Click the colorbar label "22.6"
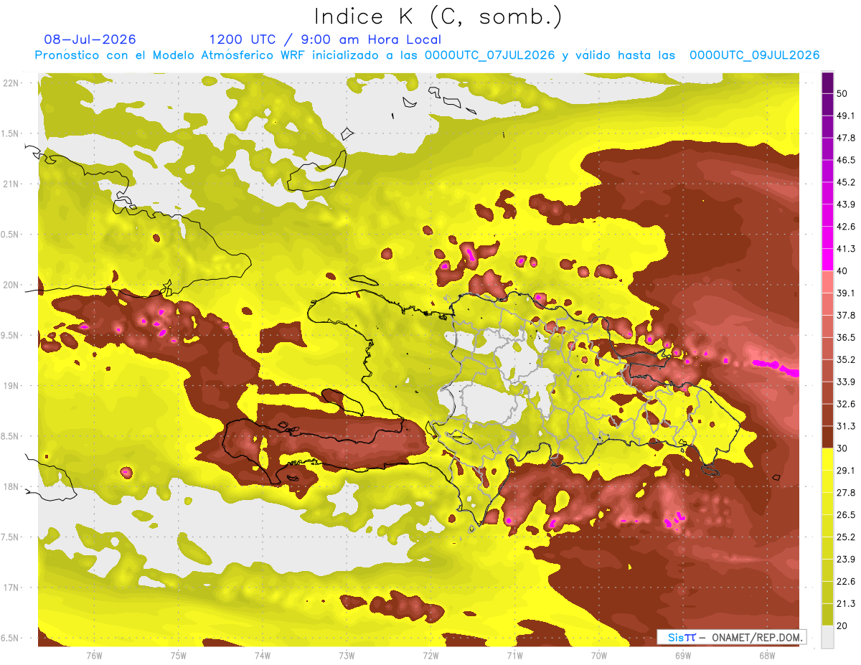This screenshot has height=665, width=861. point(846,581)
